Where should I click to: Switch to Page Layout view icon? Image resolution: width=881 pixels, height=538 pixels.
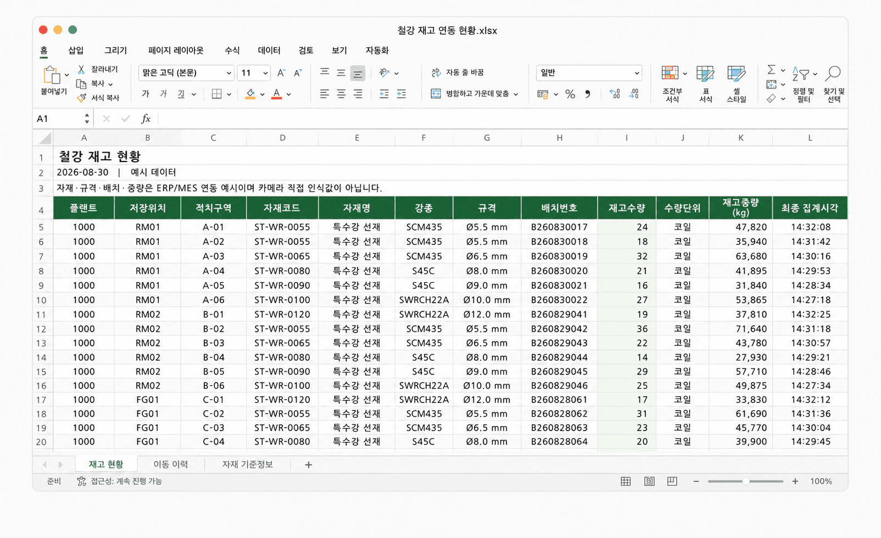[x=649, y=481]
